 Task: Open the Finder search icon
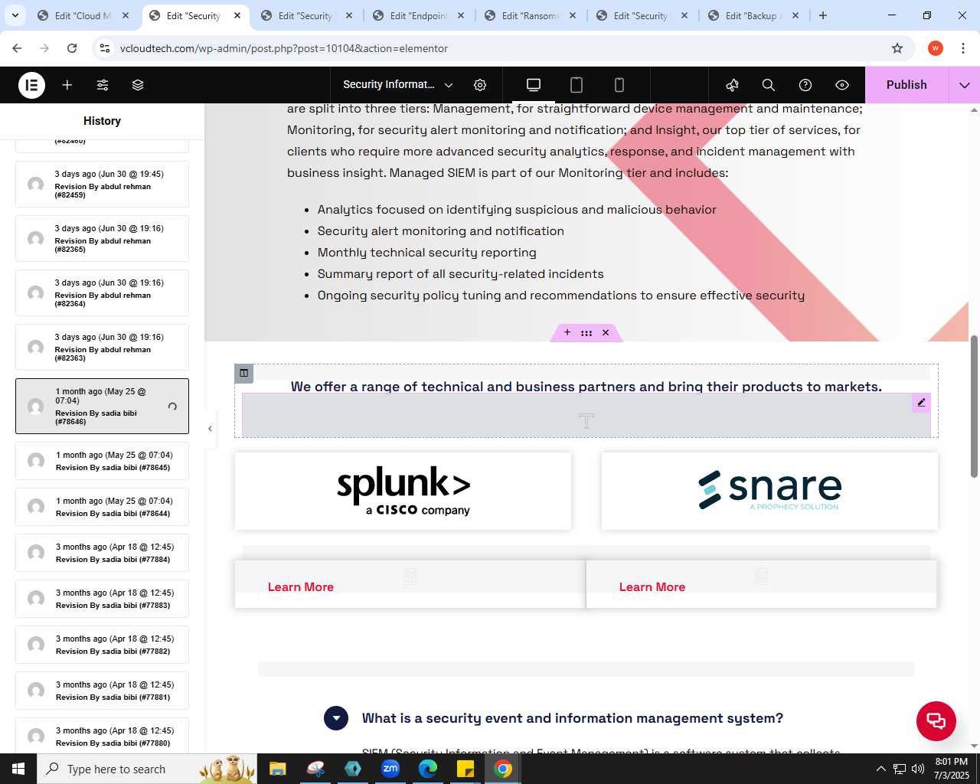point(769,85)
